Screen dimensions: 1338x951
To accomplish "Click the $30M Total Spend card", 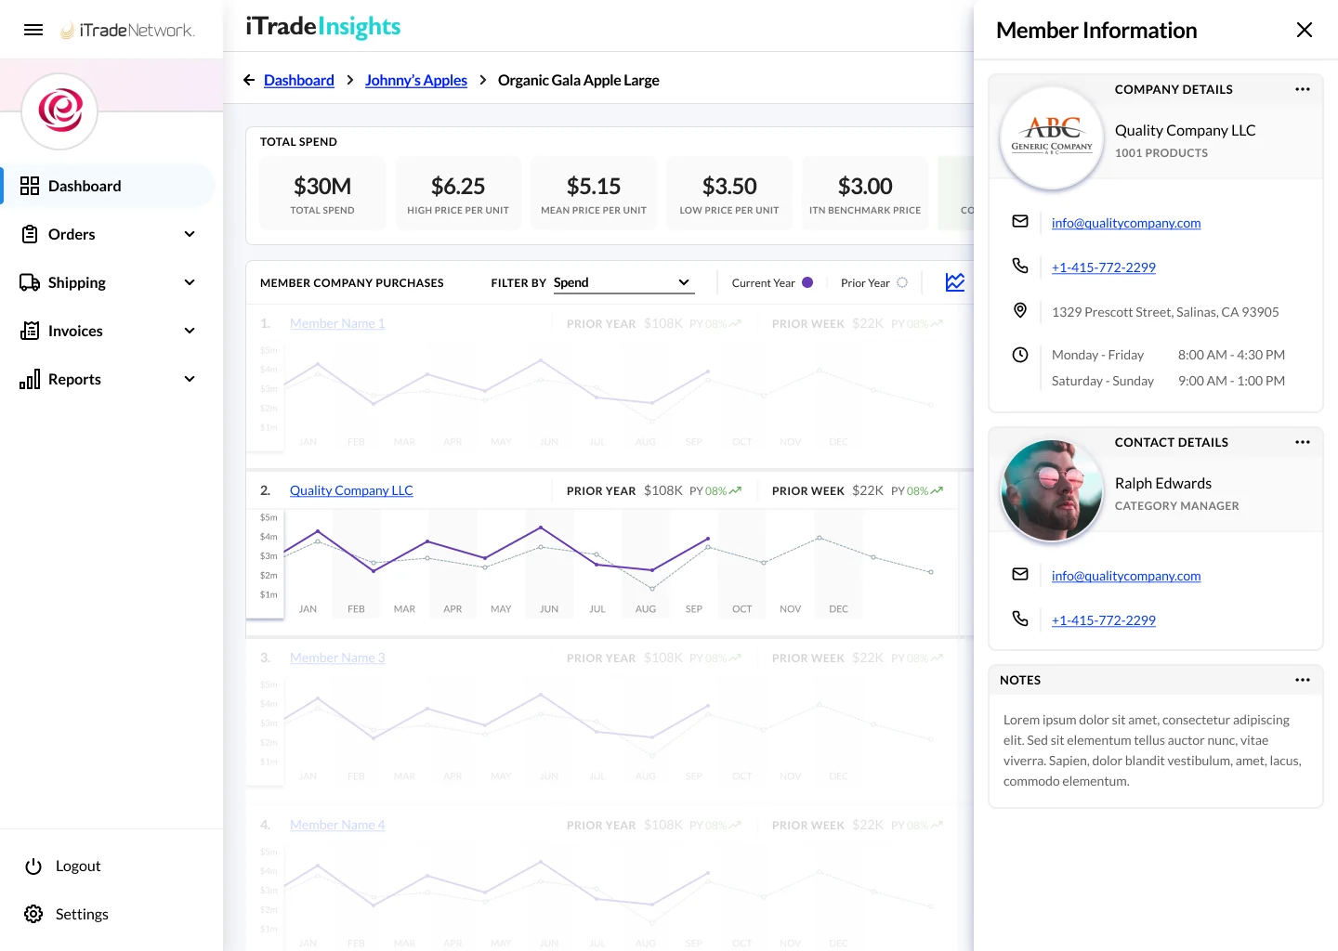I will (322, 193).
